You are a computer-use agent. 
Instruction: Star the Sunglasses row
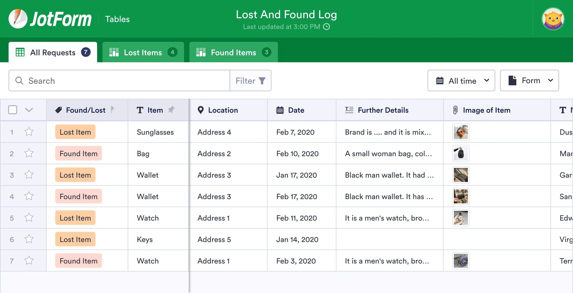pyautogui.click(x=29, y=132)
